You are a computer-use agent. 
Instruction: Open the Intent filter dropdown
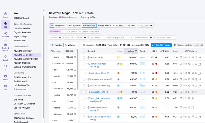pos(81,38)
